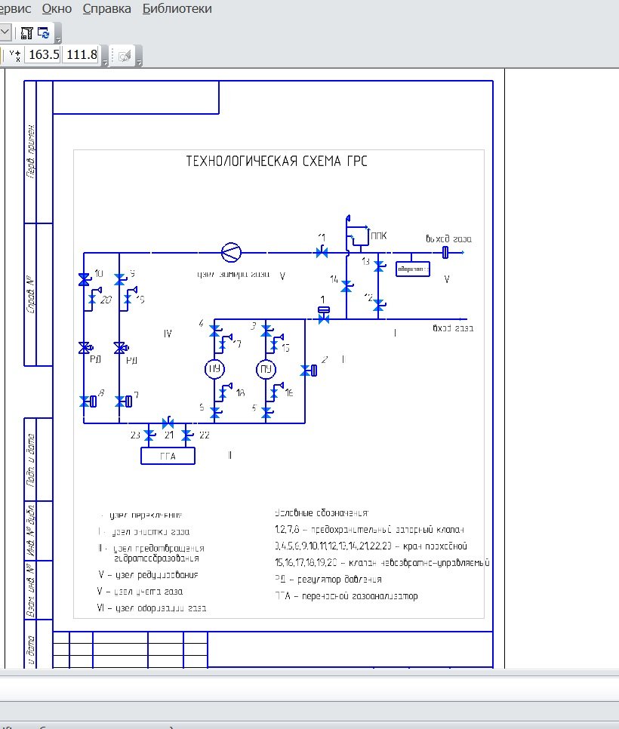The image size is (619, 729).
Task: Expand the dropdown arrow before the crane icon
Action: click(x=5, y=33)
